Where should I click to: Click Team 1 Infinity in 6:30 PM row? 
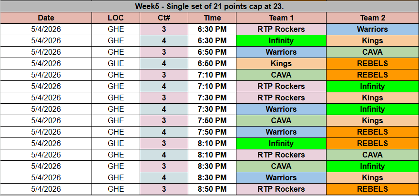(x=281, y=41)
